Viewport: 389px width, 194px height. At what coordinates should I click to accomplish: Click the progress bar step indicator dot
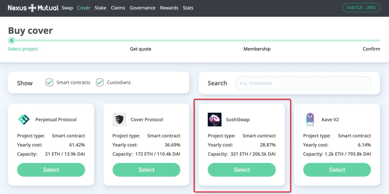pos(12,40)
